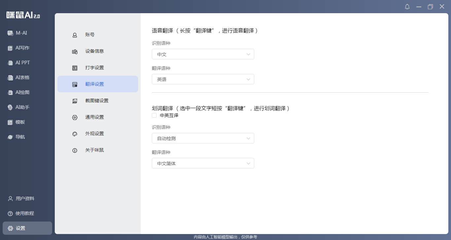451x240 pixels.
Task: Go to the 模板 templates section
Action: [20, 122]
